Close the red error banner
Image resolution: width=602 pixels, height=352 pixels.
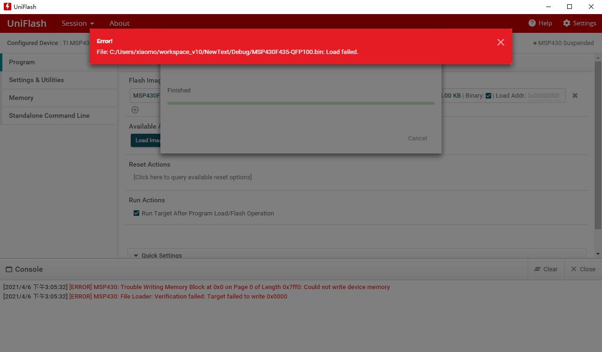coord(500,42)
